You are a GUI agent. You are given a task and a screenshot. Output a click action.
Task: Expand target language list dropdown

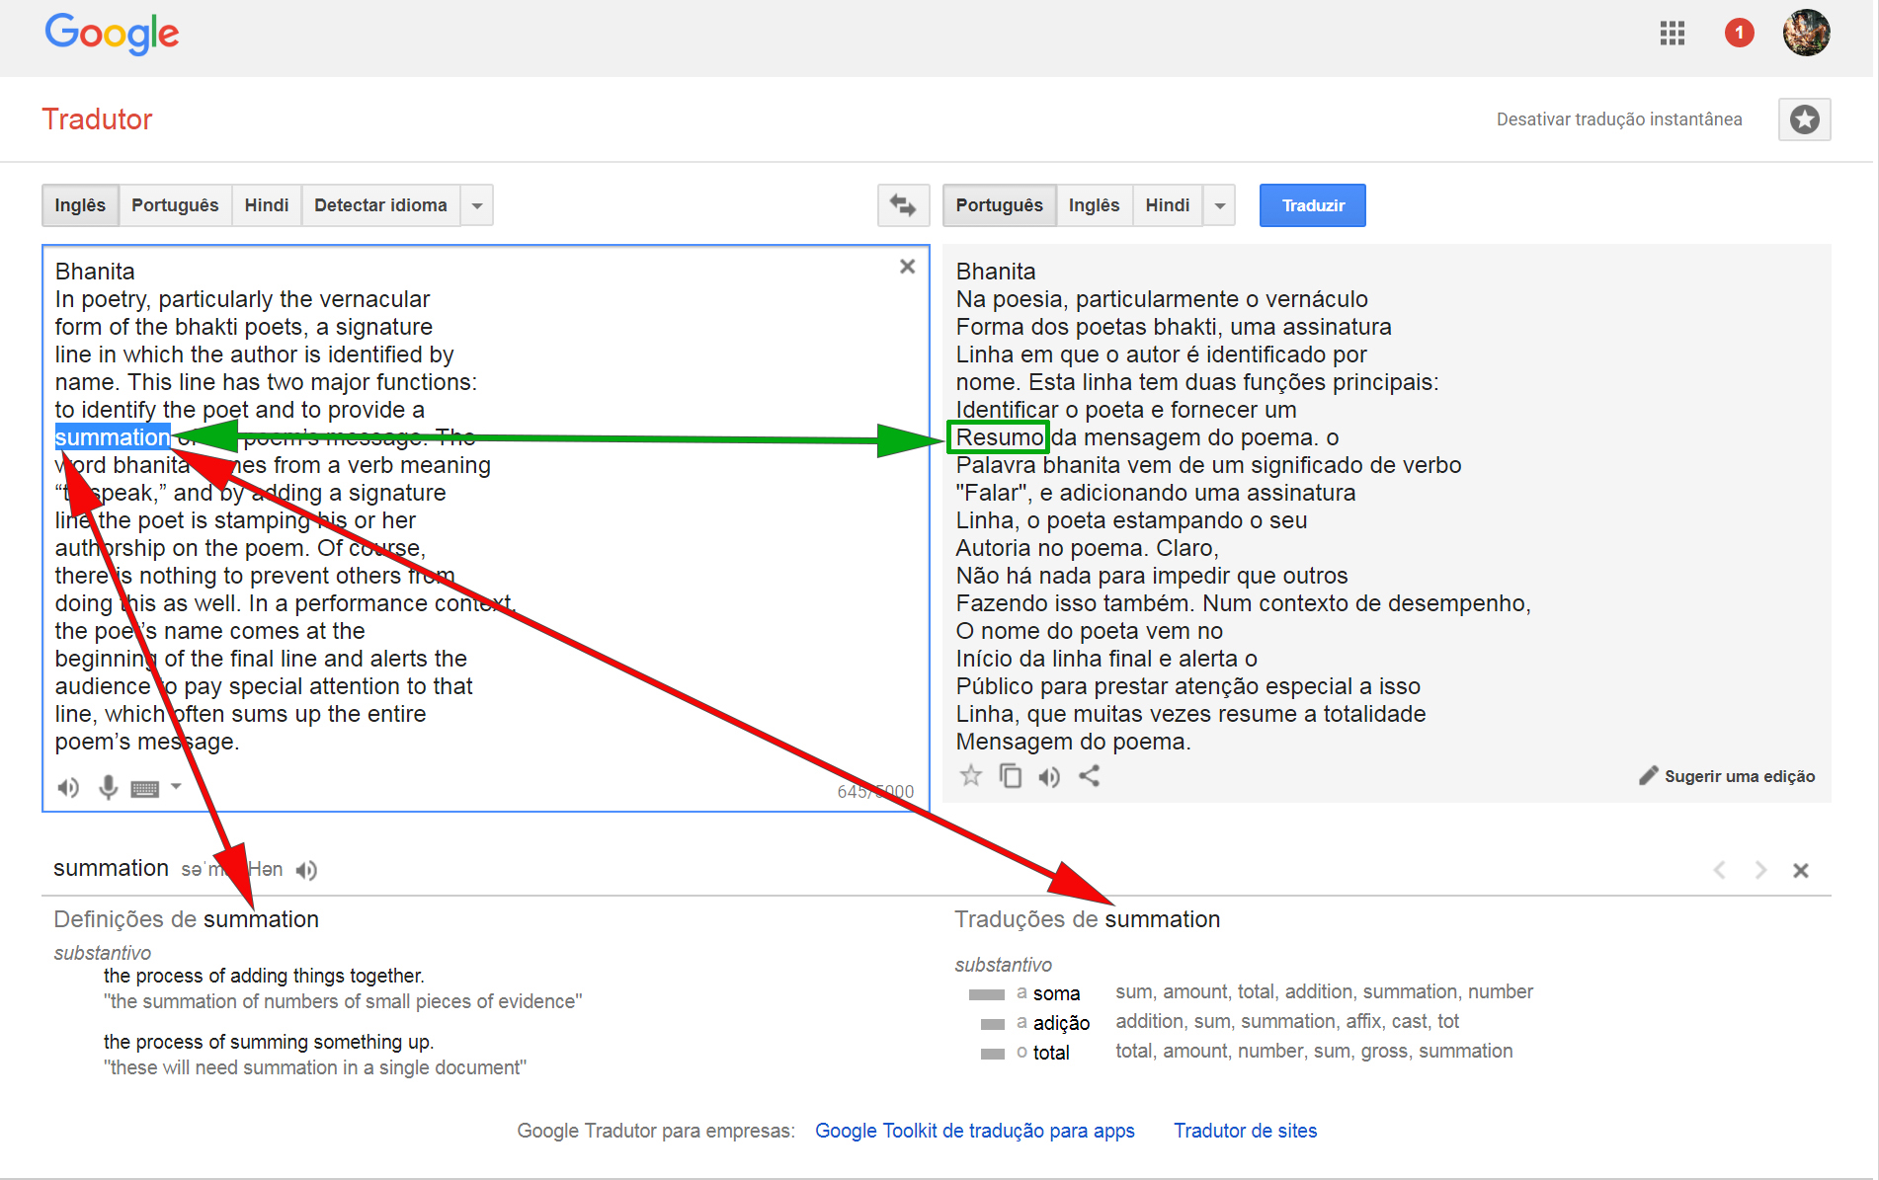1220,205
